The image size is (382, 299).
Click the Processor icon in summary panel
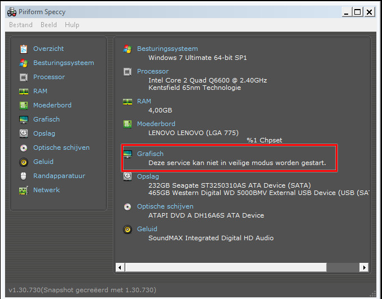tap(128, 72)
